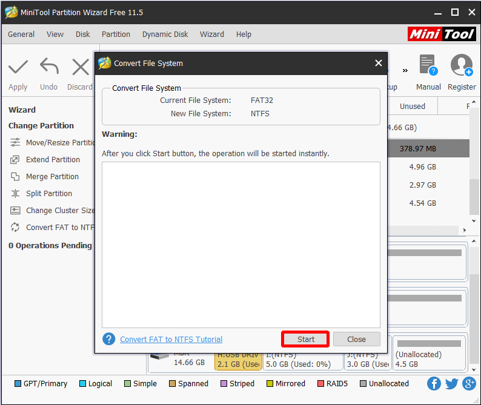The image size is (481, 405).
Task: Click the Apply checkmark icon
Action: 18,67
